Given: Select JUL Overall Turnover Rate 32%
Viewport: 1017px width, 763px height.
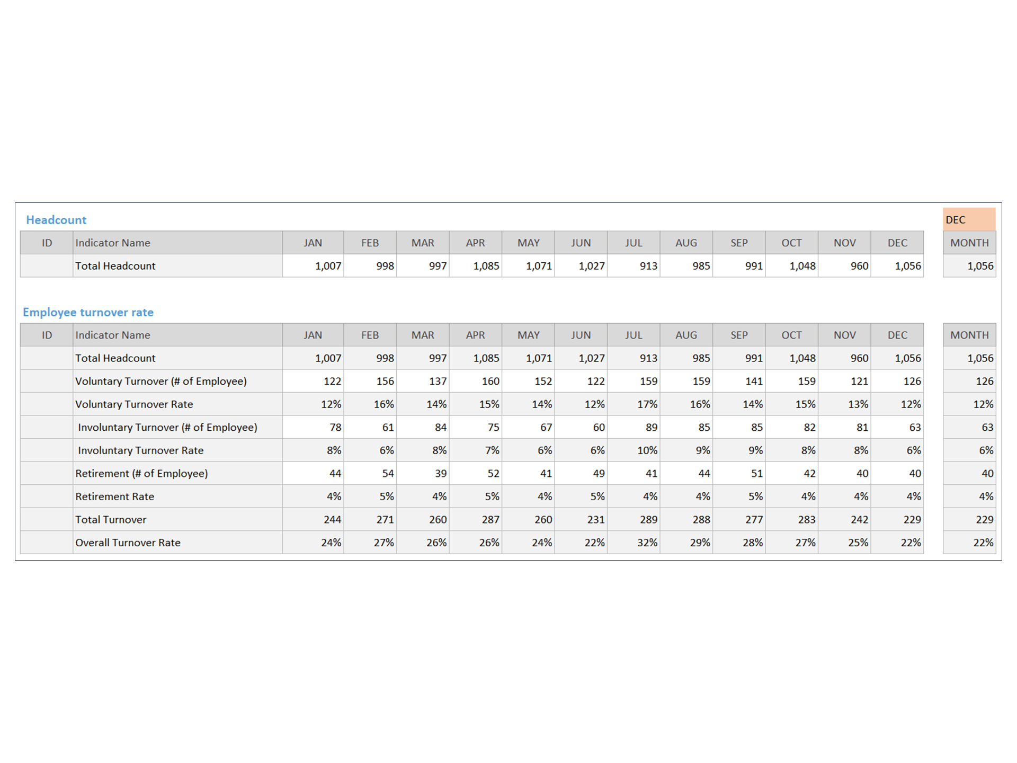Looking at the screenshot, I should click(634, 542).
